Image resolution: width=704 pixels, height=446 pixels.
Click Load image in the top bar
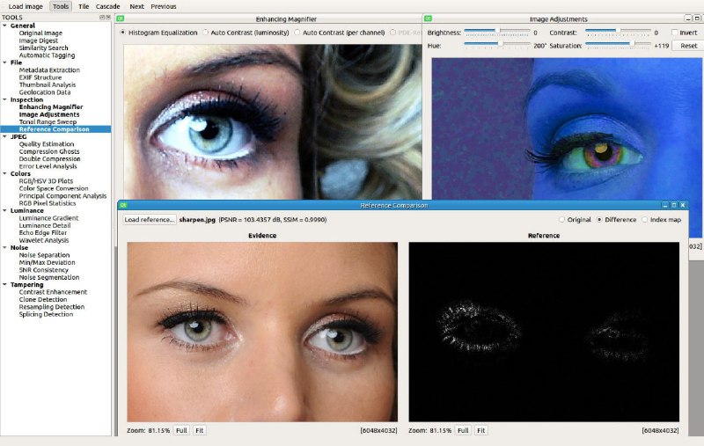[x=26, y=6]
